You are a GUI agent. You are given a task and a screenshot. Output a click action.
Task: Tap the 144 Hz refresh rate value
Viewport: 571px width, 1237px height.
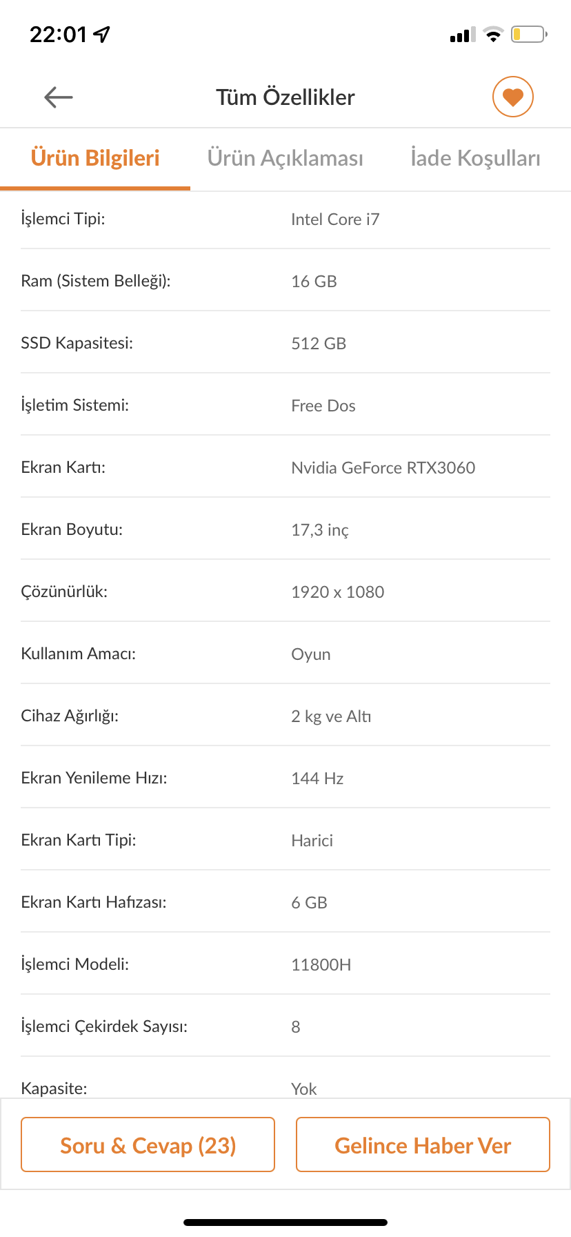coord(317,779)
